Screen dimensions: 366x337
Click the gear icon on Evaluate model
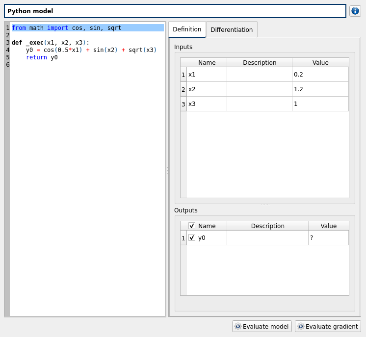tap(238, 327)
